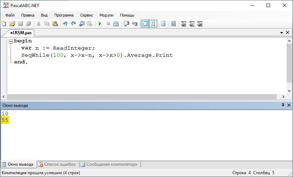The height and width of the screenshot is (177, 293).
Task: Switch to the Список ошибок tab
Action: tap(57, 164)
